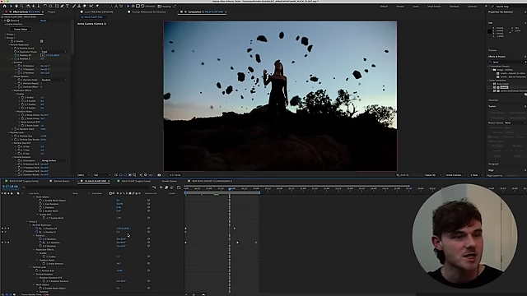
Task: Open the Graph Editor from the timeline icon
Action: [x=179, y=187]
